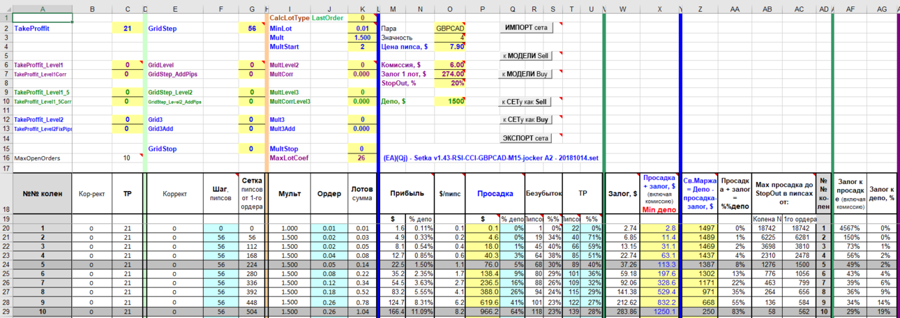
Task: Select column AB header
Action: 767,8
